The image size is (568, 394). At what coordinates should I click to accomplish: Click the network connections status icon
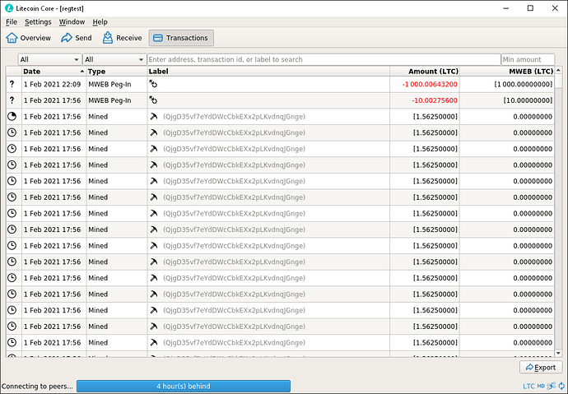[x=552, y=386]
